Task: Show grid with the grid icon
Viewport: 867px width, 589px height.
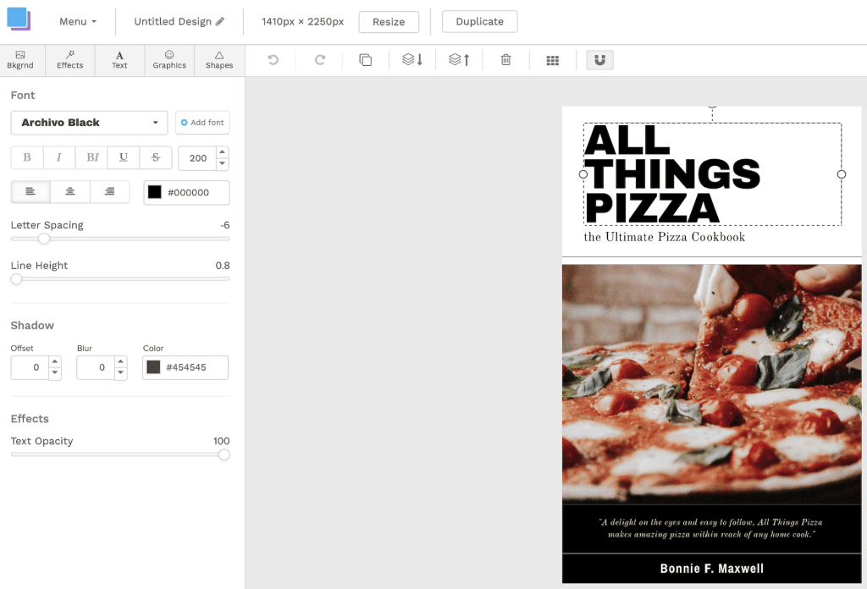Action: [x=553, y=60]
